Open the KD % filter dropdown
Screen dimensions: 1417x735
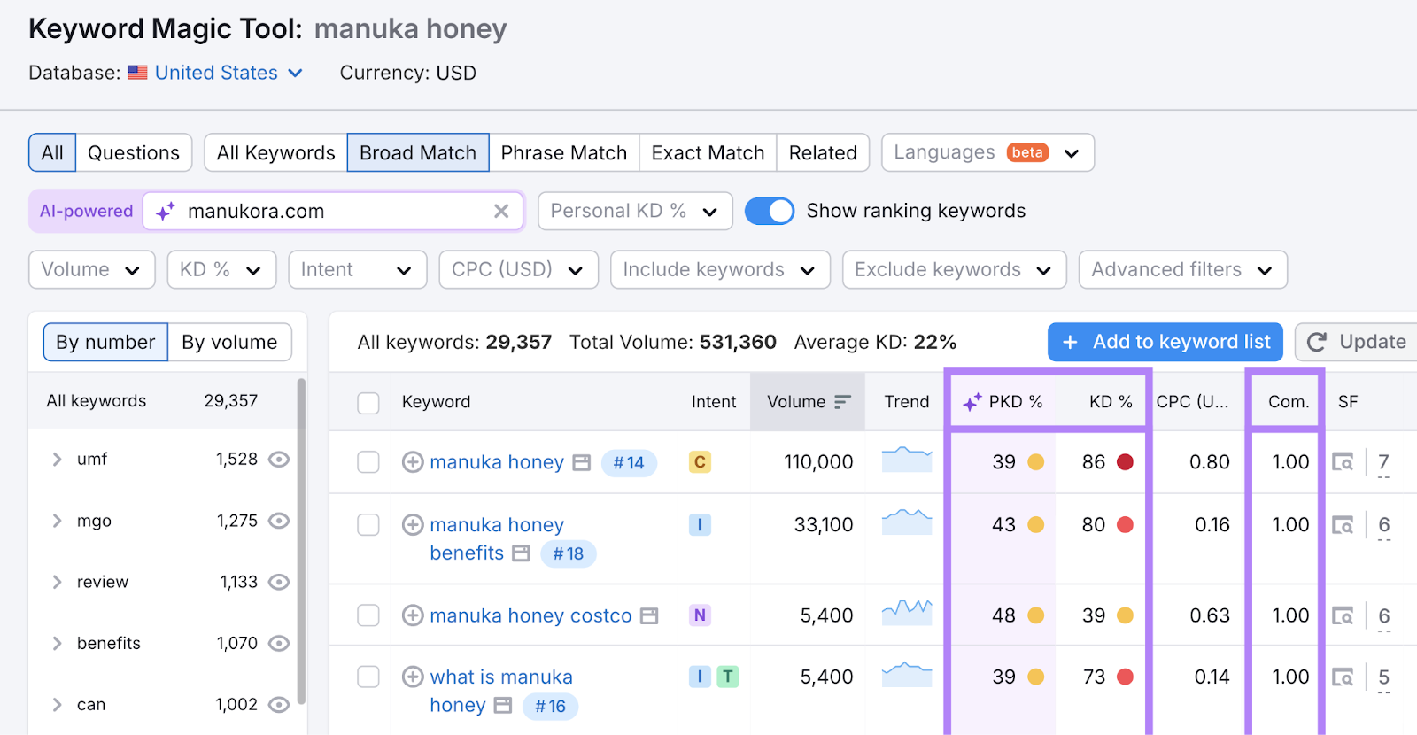221,269
